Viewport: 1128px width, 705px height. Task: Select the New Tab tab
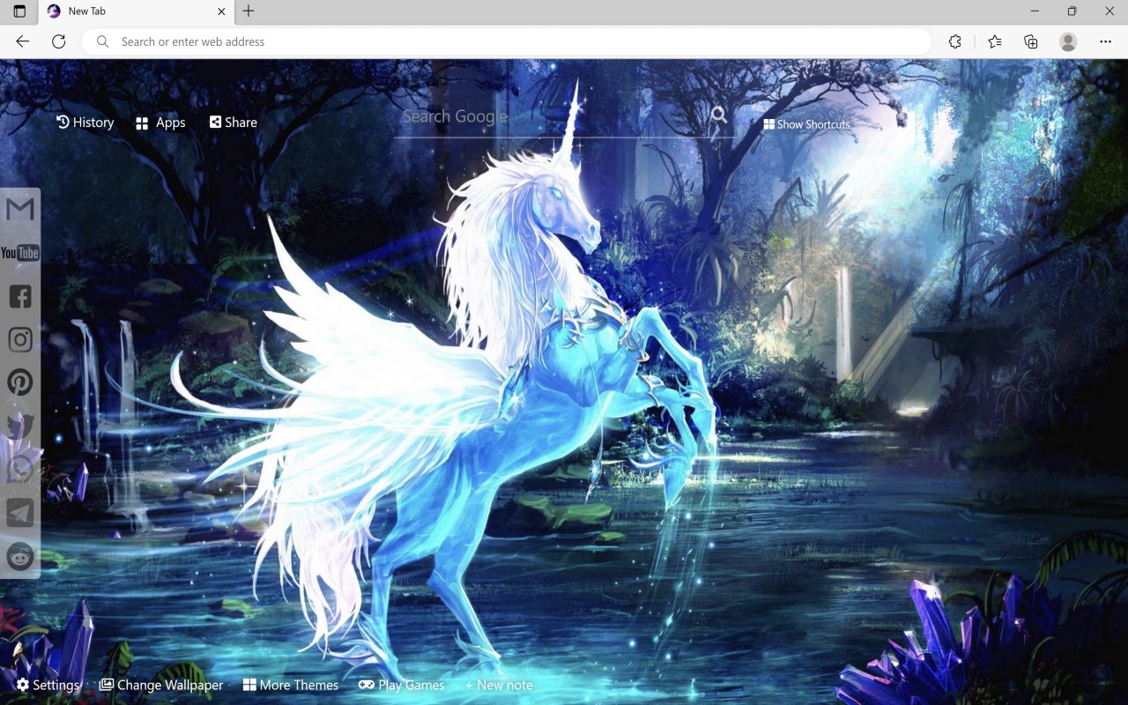click(136, 11)
